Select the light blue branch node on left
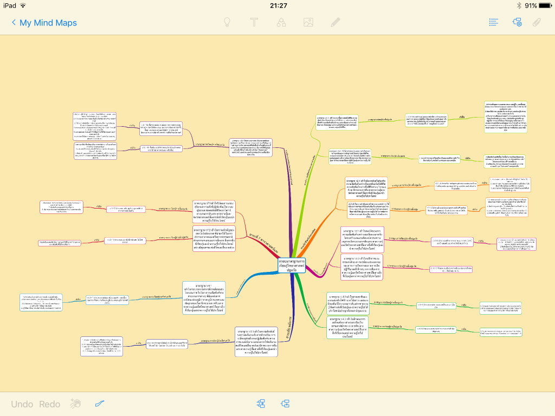Image resolution: width=555 pixels, height=416 pixels. click(203, 294)
